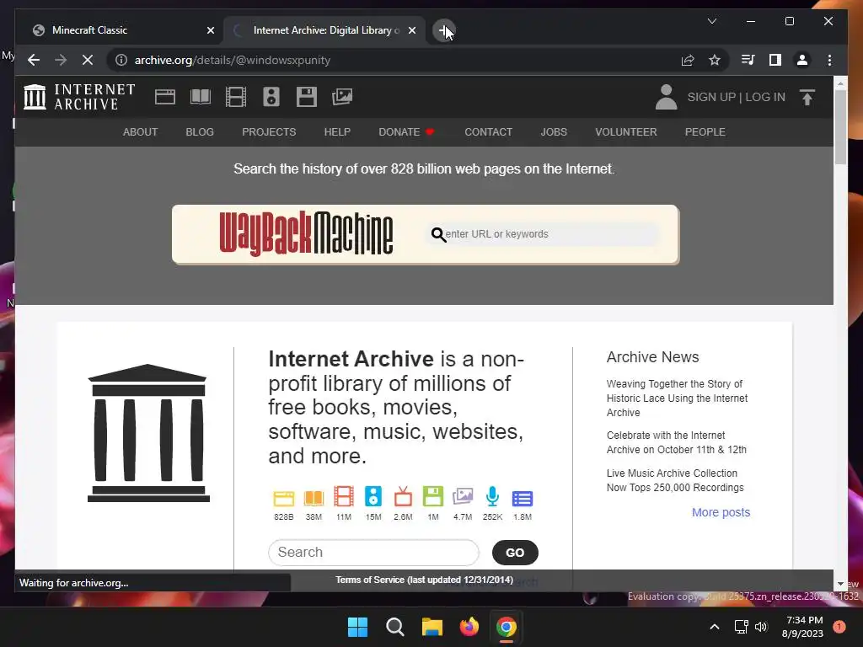
Task: Share this page from address bar
Action: [x=688, y=60]
